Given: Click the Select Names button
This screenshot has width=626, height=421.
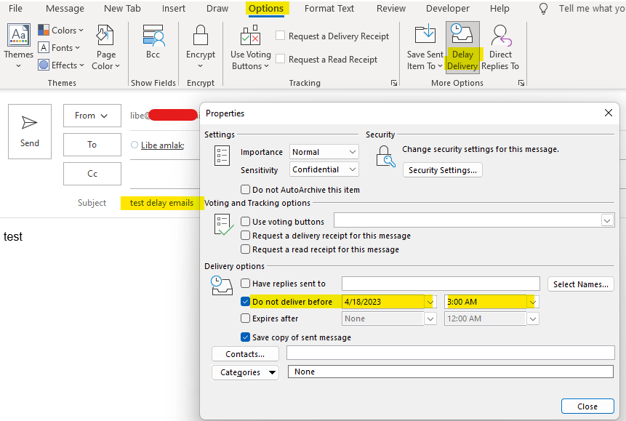Looking at the screenshot, I should [580, 284].
